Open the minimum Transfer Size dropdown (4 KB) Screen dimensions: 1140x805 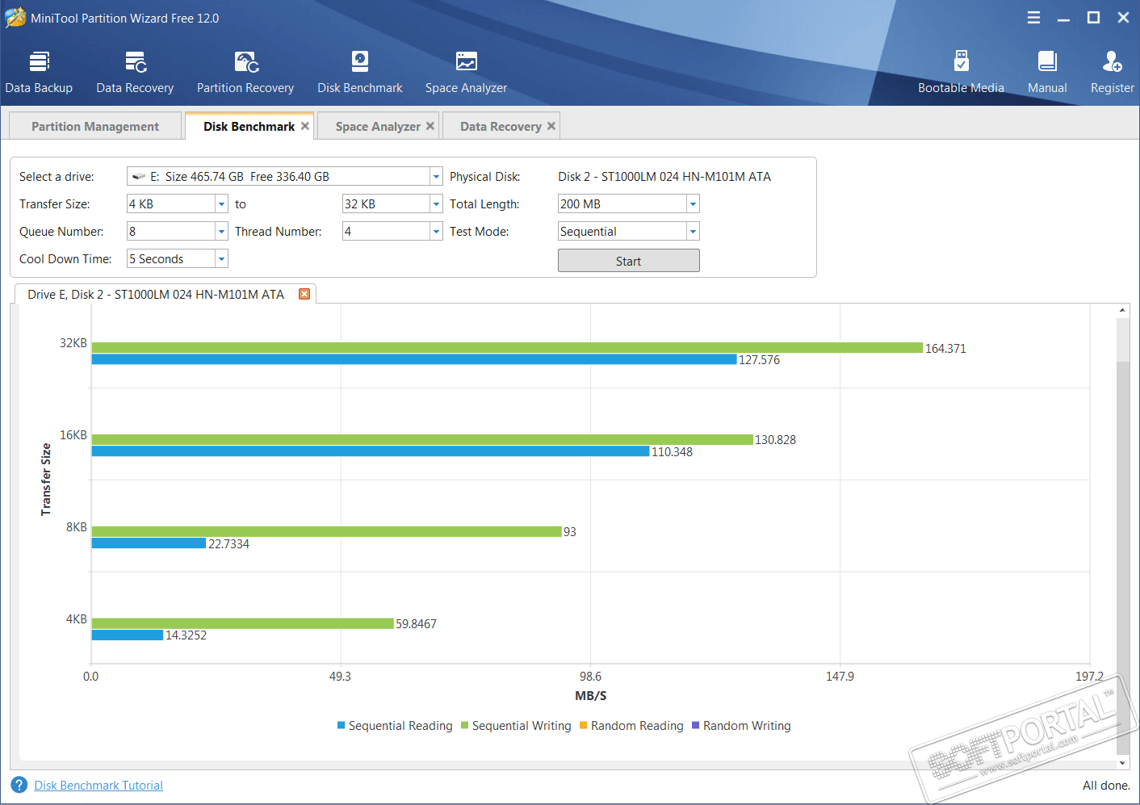point(221,203)
